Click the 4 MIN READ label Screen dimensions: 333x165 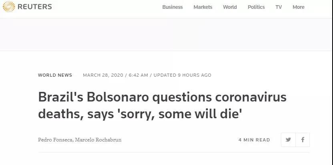coord(254,140)
